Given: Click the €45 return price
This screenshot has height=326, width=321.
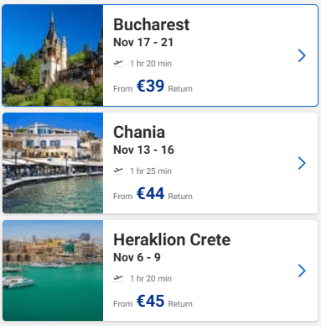Looking at the screenshot, I should click(150, 301).
